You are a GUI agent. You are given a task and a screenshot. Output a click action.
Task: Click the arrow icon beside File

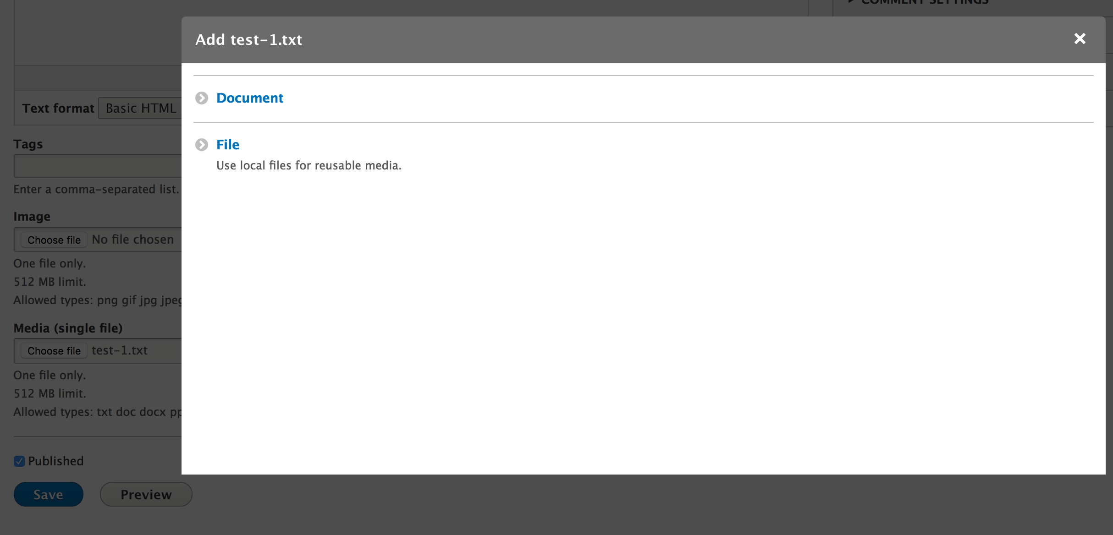point(202,145)
